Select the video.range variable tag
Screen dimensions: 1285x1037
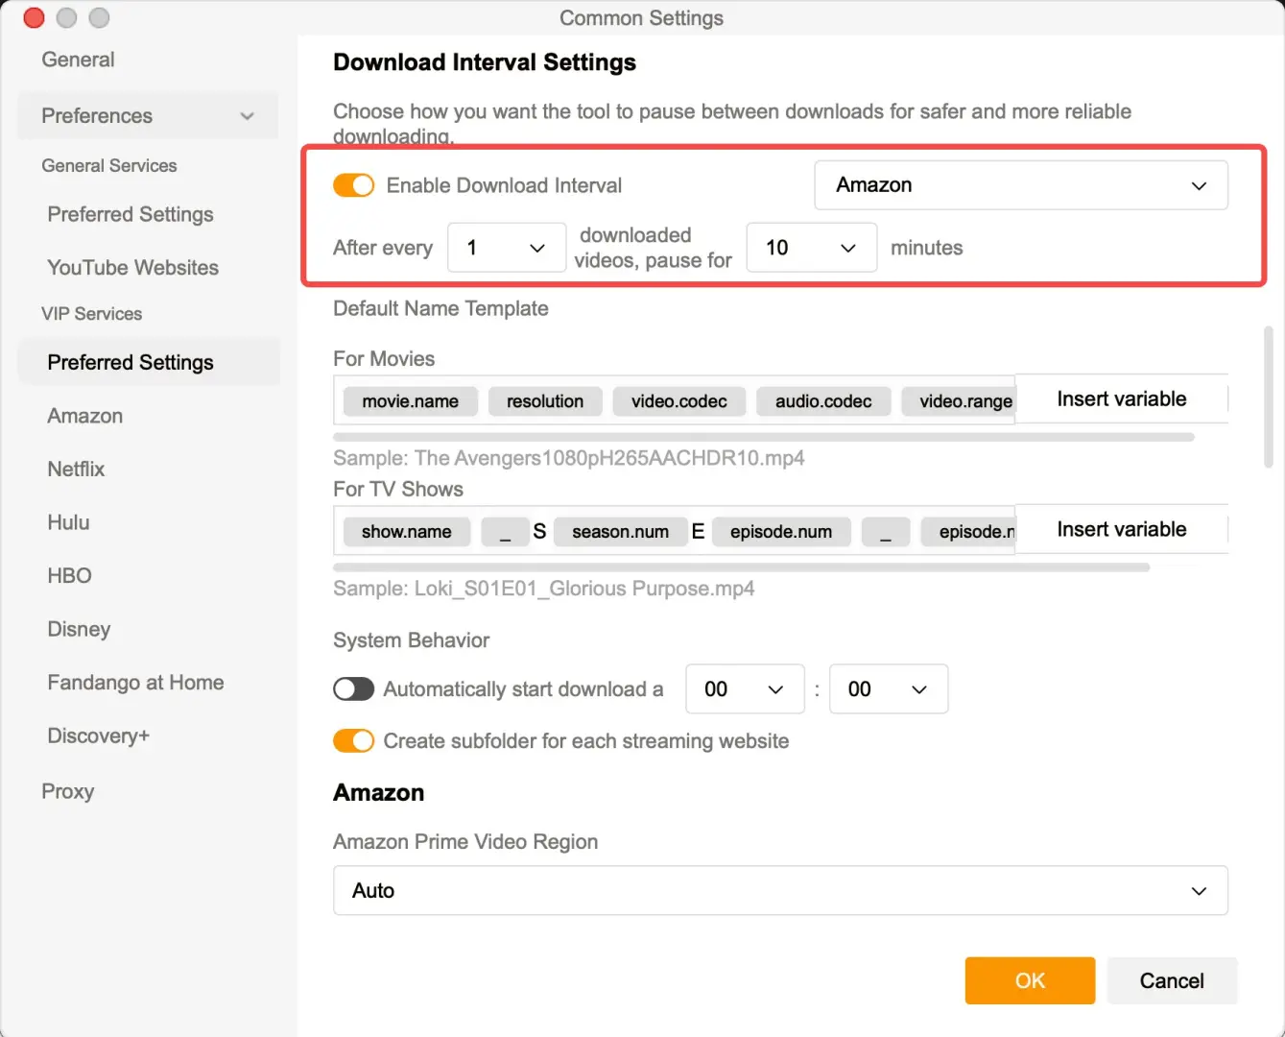point(960,401)
